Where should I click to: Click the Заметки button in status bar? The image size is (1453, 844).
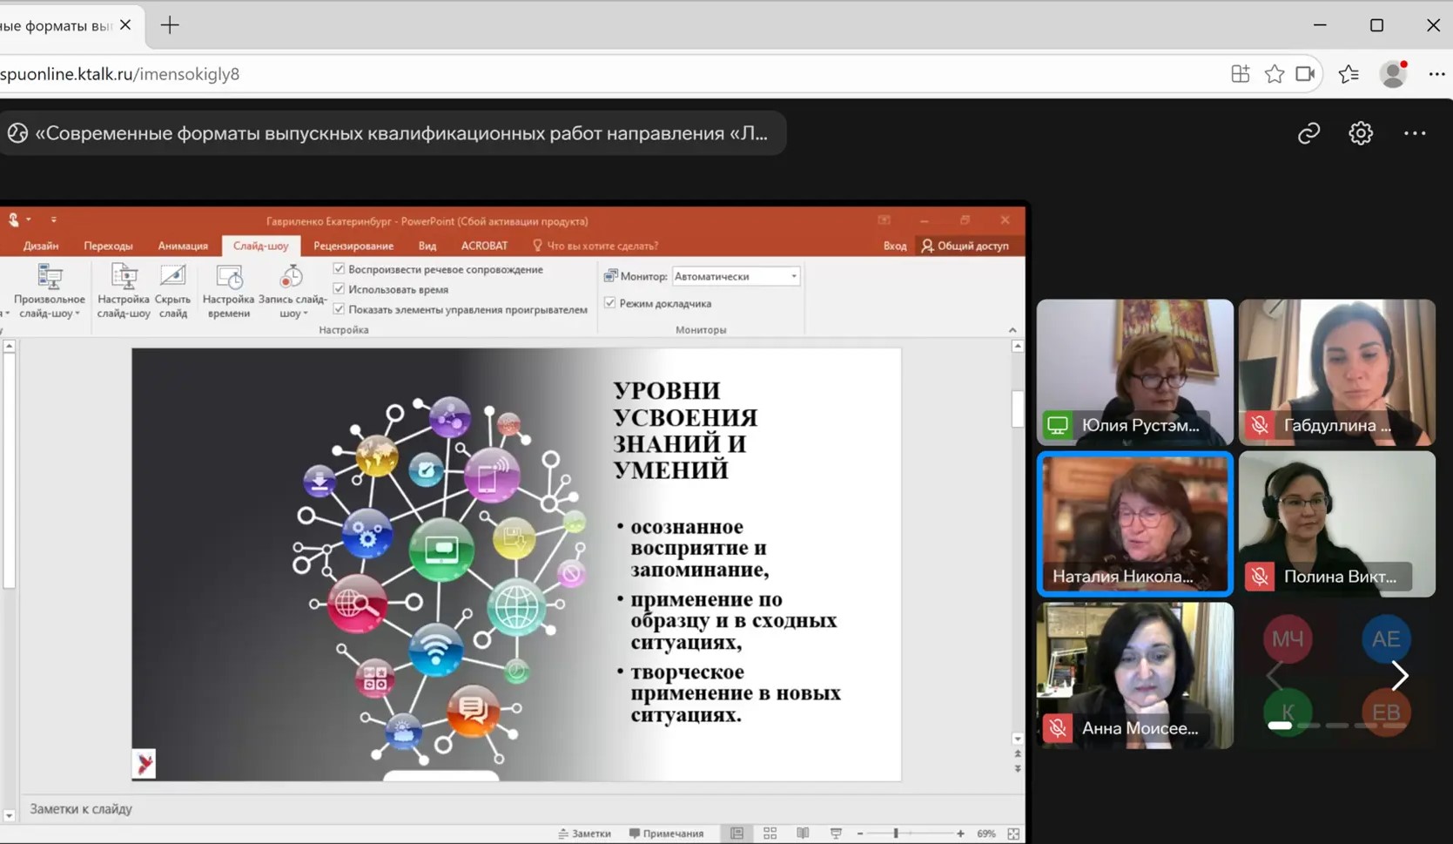point(585,834)
